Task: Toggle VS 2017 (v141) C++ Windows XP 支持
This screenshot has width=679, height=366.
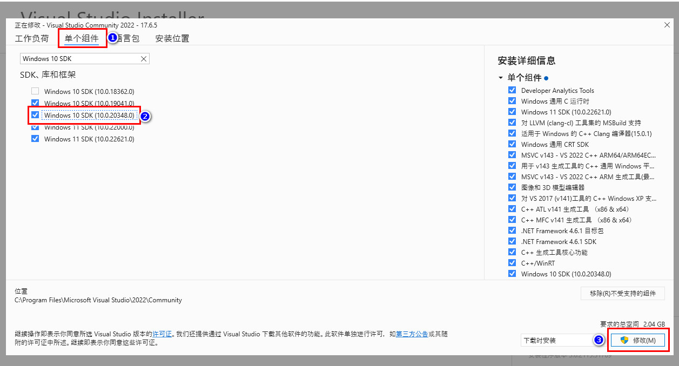Action: (512, 198)
